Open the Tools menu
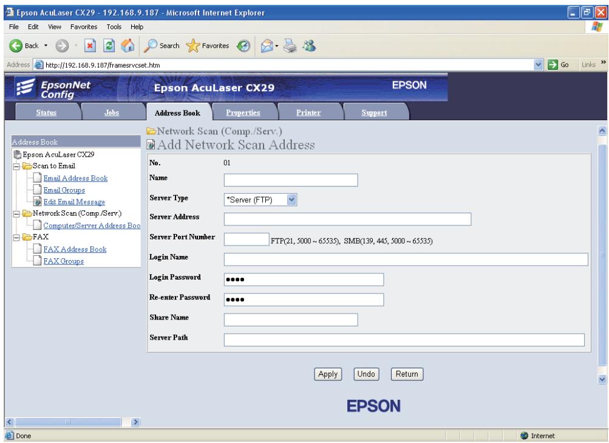Image resolution: width=609 pixels, height=443 pixels. click(114, 27)
